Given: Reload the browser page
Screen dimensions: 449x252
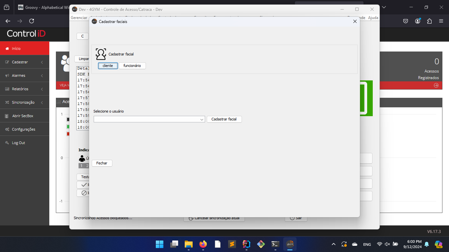Looking at the screenshot, I should pyautogui.click(x=32, y=21).
